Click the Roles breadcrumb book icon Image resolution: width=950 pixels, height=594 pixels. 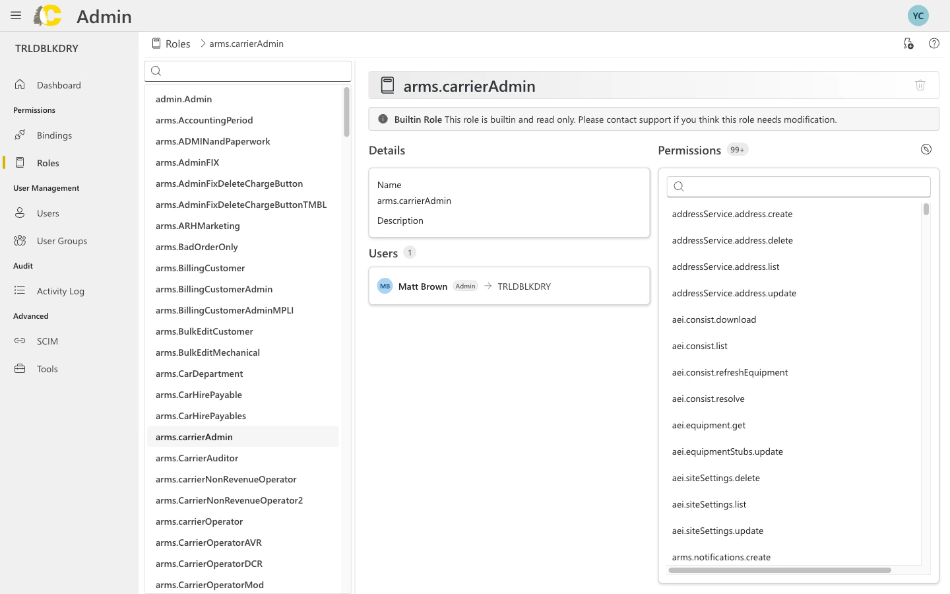point(155,43)
